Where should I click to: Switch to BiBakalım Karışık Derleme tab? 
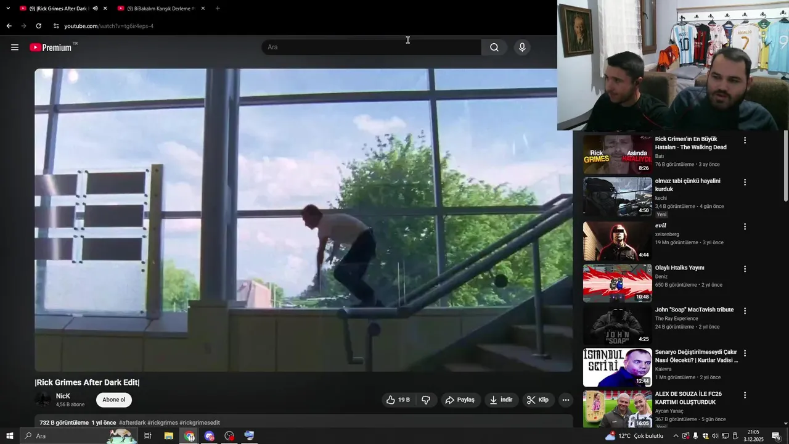(x=161, y=9)
